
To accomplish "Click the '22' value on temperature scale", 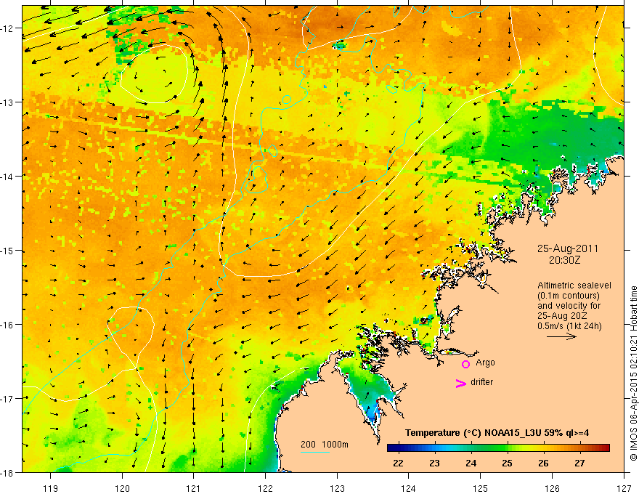I will pos(398,463).
